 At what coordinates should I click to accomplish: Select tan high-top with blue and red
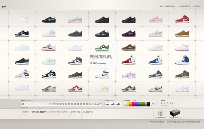tap(22, 74)
